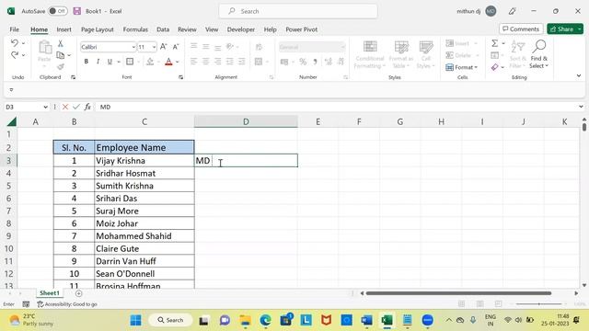Decrease font size with smaller A
This screenshot has width=589, height=331.
176,47
